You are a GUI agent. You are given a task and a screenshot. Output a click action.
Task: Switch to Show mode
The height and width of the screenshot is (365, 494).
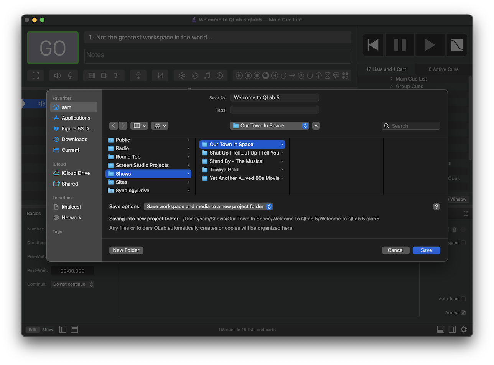tap(47, 329)
